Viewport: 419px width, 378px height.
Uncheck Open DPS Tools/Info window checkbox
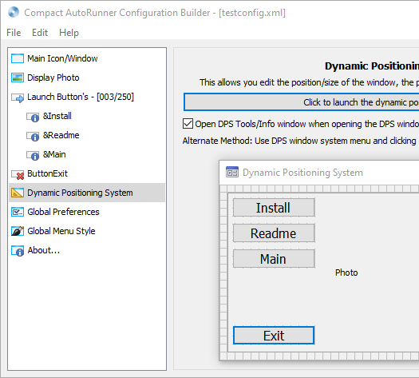click(x=188, y=124)
